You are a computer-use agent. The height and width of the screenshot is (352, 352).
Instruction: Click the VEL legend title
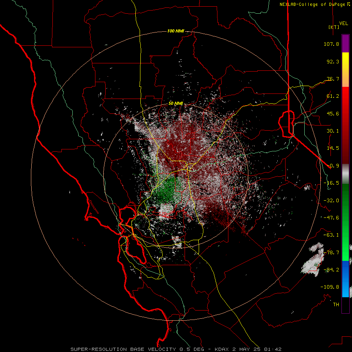point(343,23)
